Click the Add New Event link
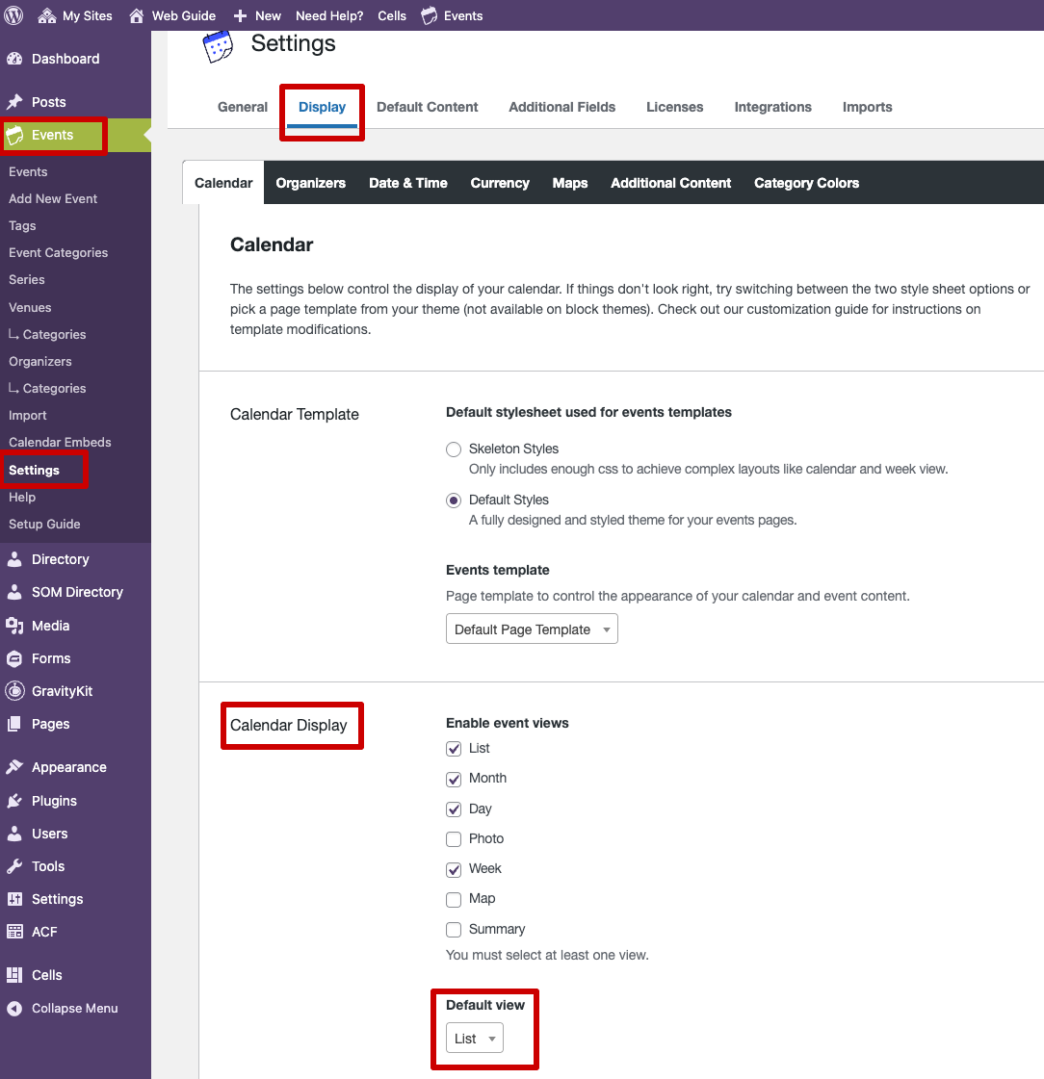 pos(53,198)
